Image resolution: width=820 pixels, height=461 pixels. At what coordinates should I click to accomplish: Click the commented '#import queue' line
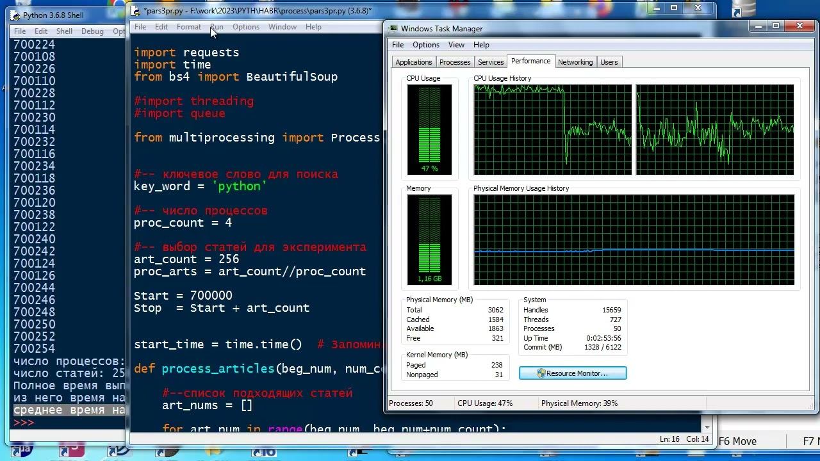pyautogui.click(x=179, y=113)
